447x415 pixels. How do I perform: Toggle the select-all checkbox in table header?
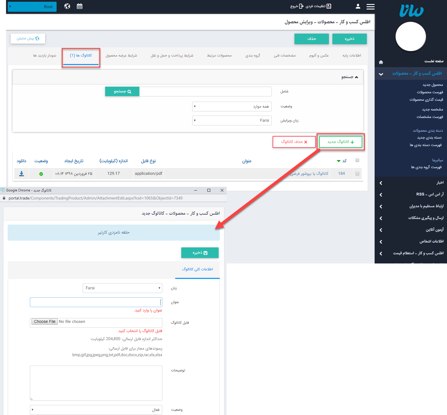click(357, 160)
